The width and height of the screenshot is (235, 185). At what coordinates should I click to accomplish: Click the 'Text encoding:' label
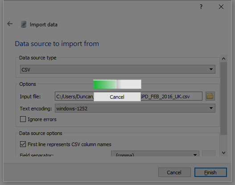[36, 109]
